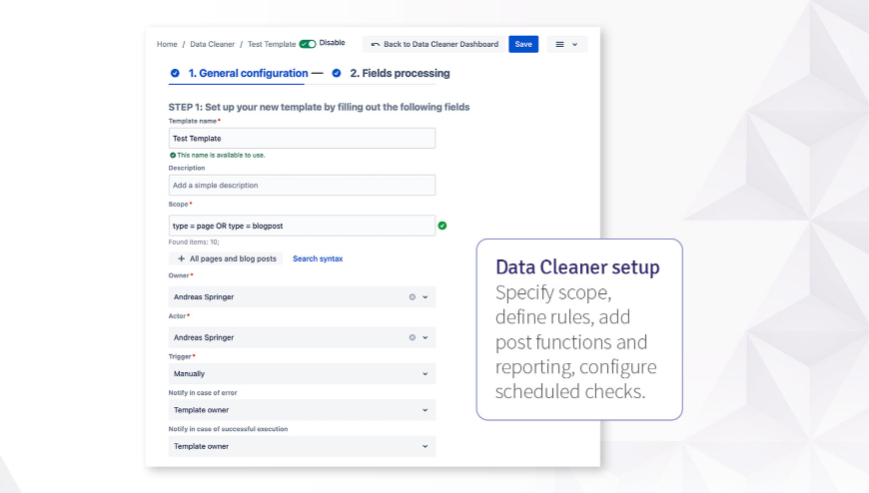Go back to Data Cleaner Dashboard
This screenshot has height=493, width=869.
[434, 44]
